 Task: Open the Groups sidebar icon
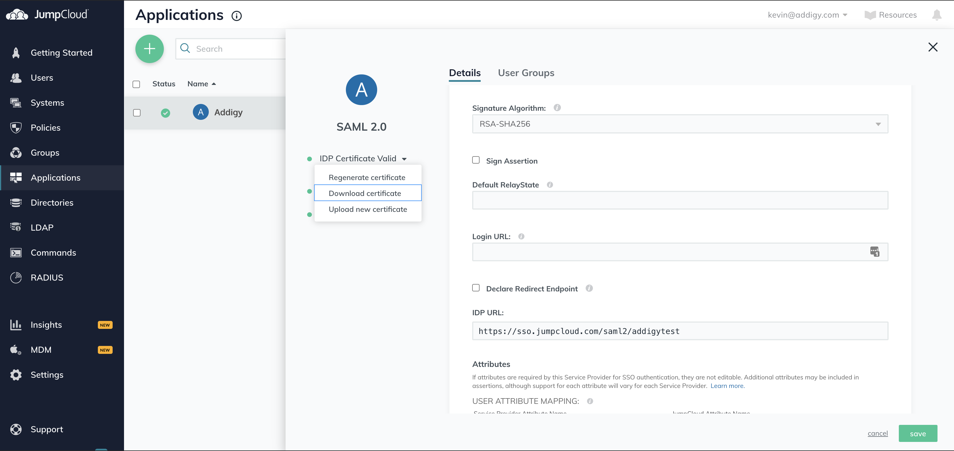pyautogui.click(x=16, y=153)
